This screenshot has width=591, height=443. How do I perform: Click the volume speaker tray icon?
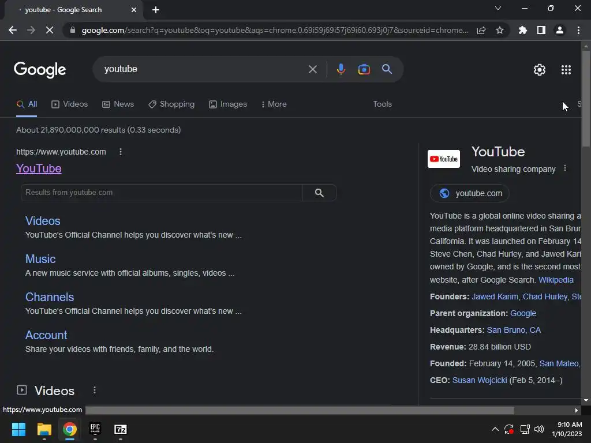pyautogui.click(x=539, y=429)
